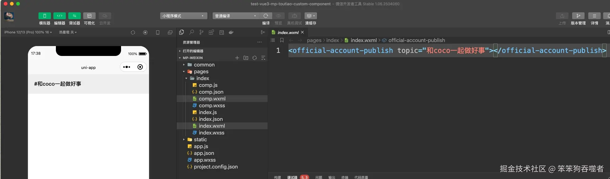Click the simulator refresh icon
The image size is (610, 179).
133,32
